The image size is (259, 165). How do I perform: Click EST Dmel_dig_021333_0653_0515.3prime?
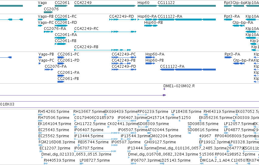76,154
